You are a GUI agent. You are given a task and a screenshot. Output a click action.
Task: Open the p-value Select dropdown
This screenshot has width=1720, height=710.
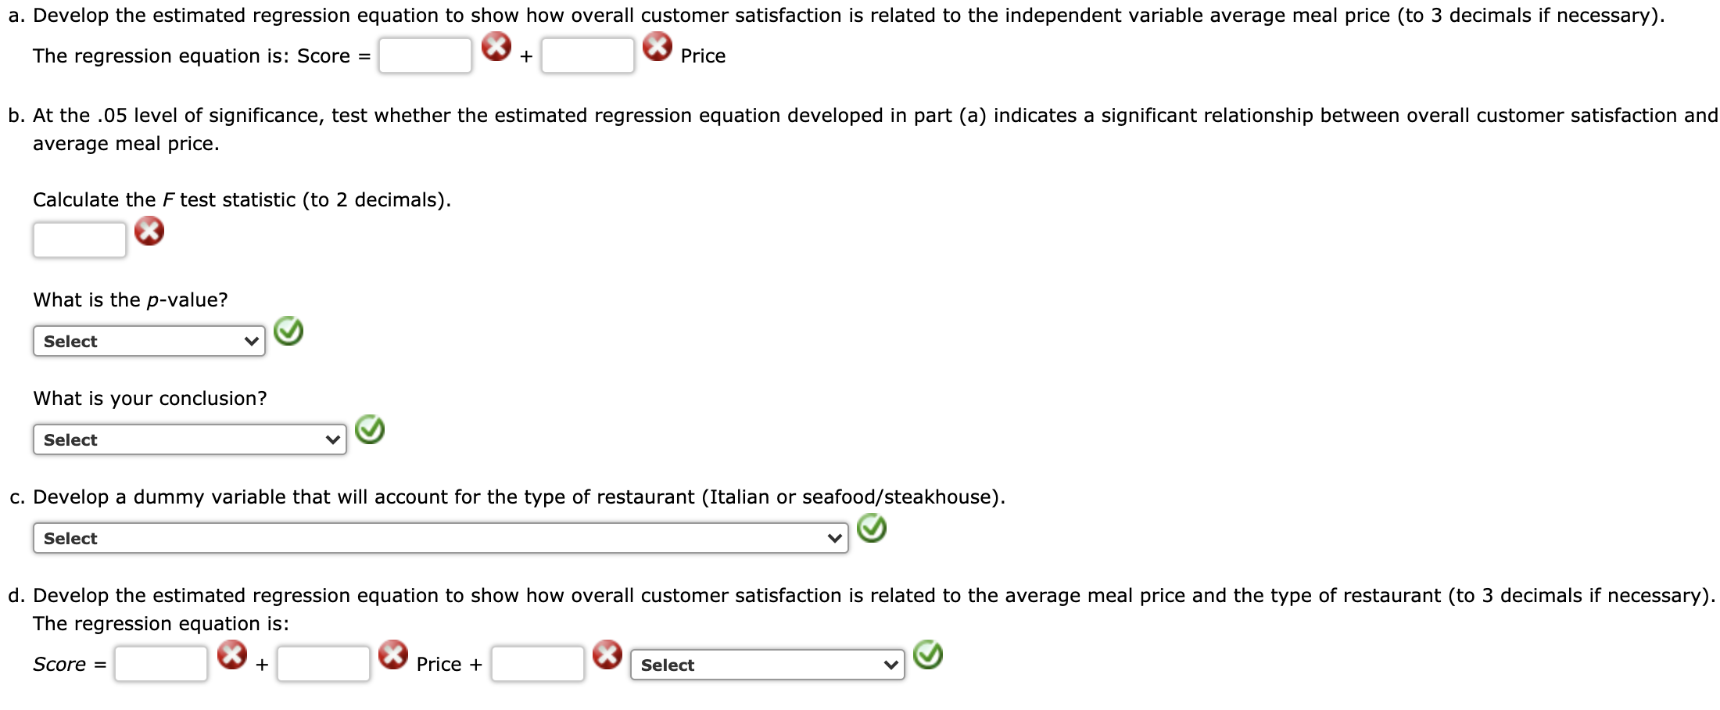pos(149,341)
